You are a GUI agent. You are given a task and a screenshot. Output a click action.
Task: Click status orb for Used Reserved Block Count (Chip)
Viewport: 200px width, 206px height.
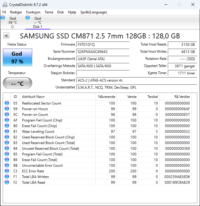click(7, 137)
